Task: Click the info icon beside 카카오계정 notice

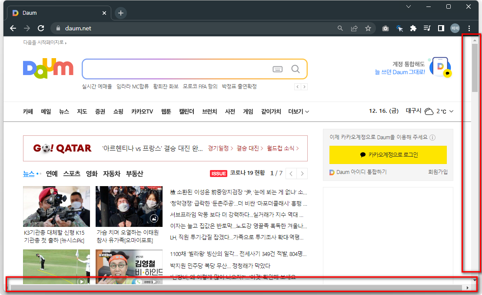Action: pyautogui.click(x=432, y=138)
